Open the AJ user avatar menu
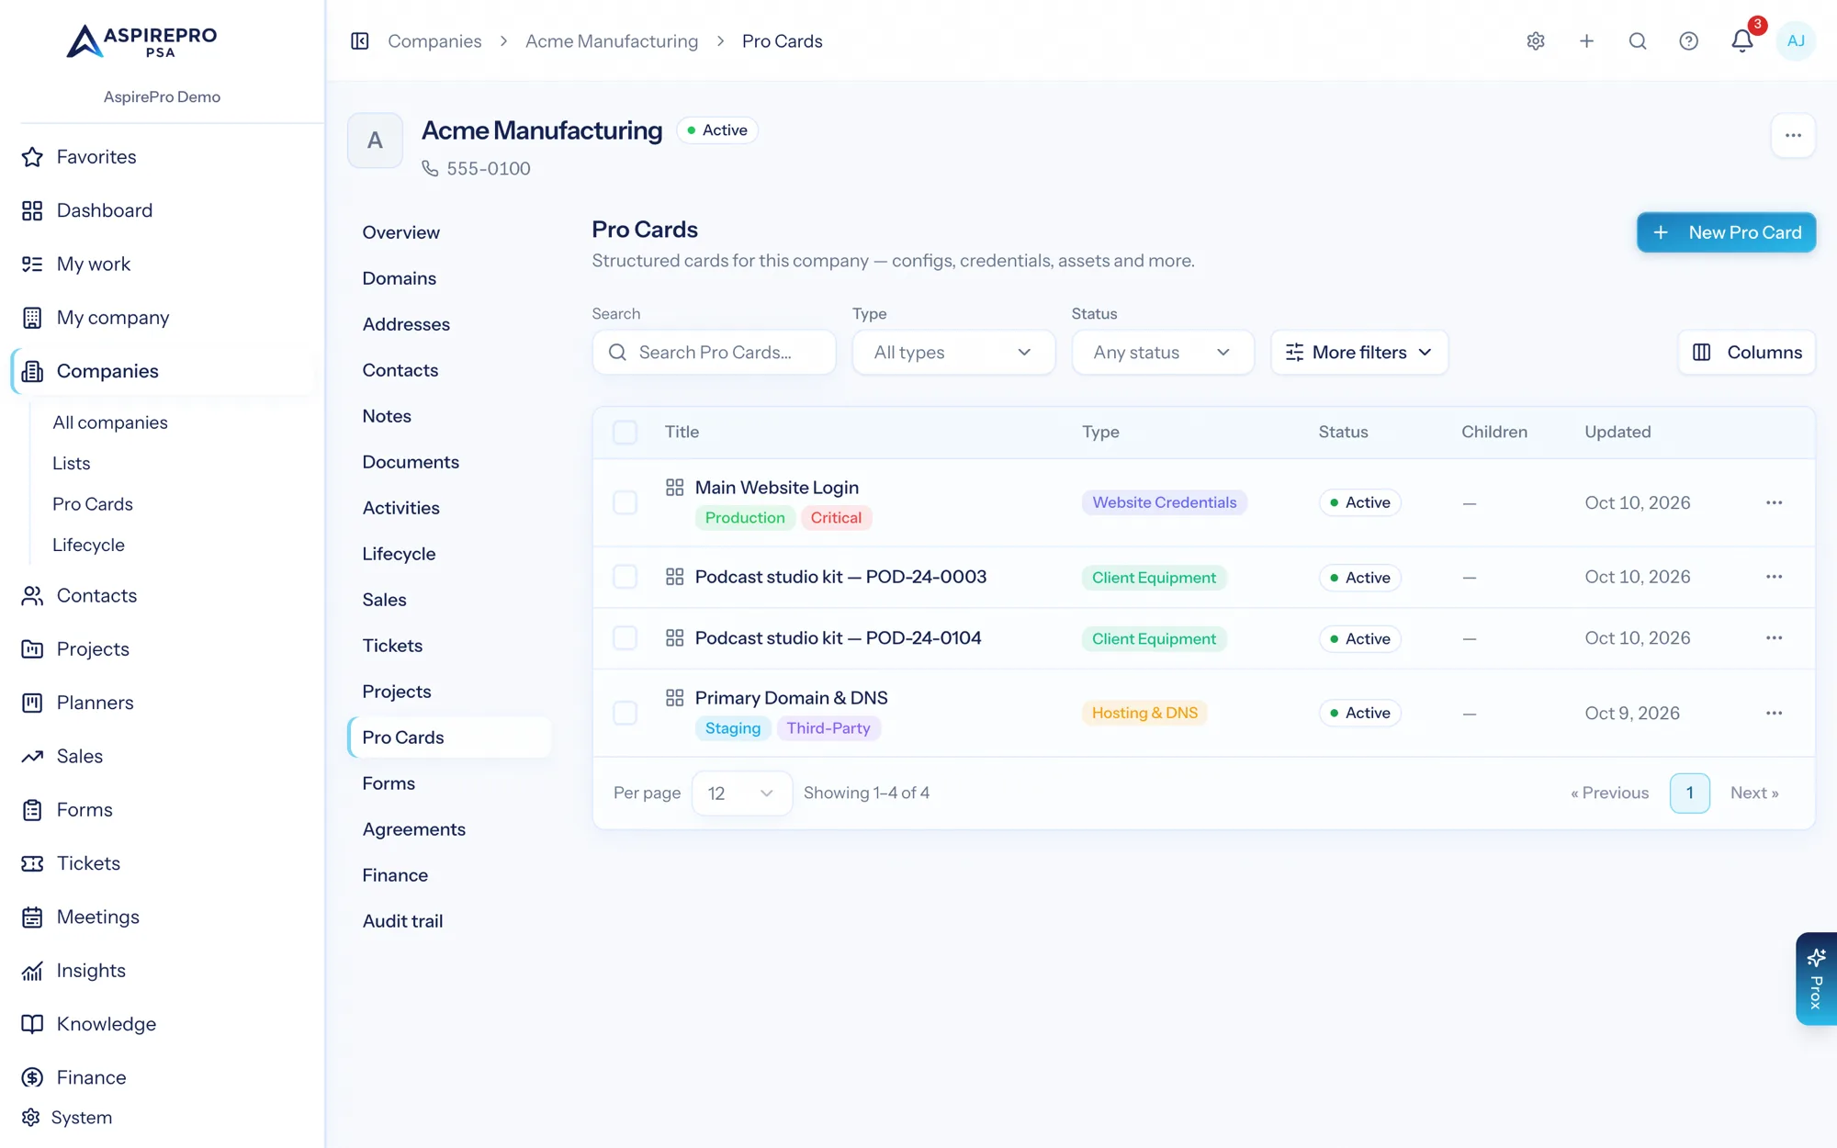This screenshot has height=1148, width=1837. (x=1796, y=41)
